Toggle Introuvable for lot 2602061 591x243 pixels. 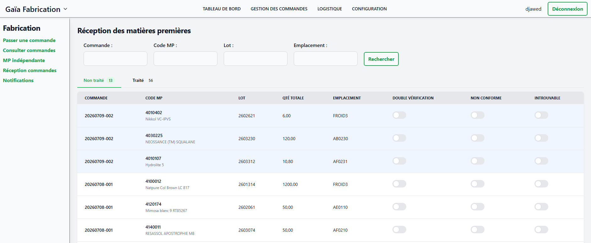tap(541, 207)
